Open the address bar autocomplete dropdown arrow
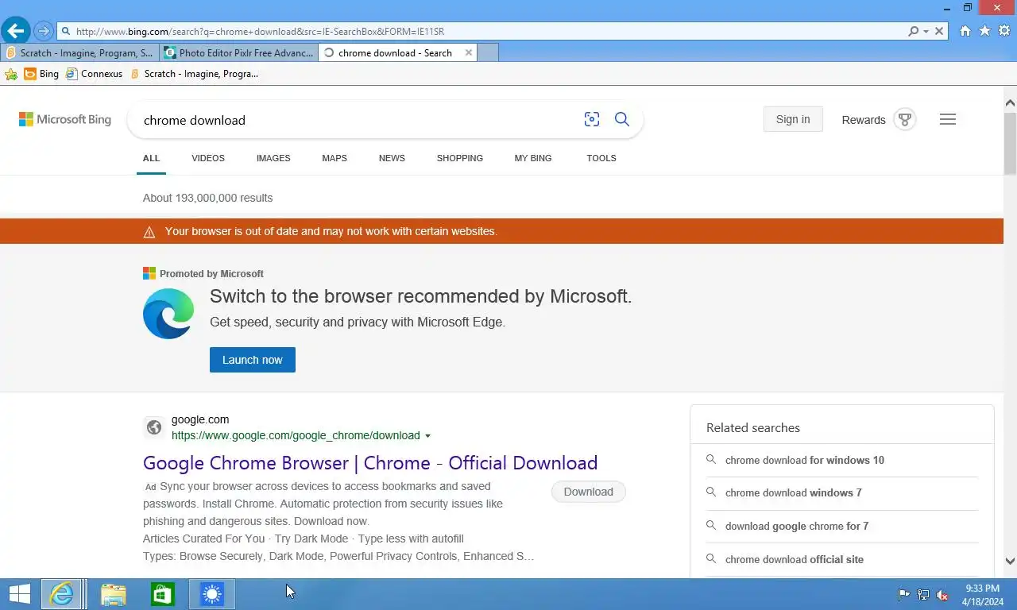Screen dimensions: 1017x610 tap(926, 32)
